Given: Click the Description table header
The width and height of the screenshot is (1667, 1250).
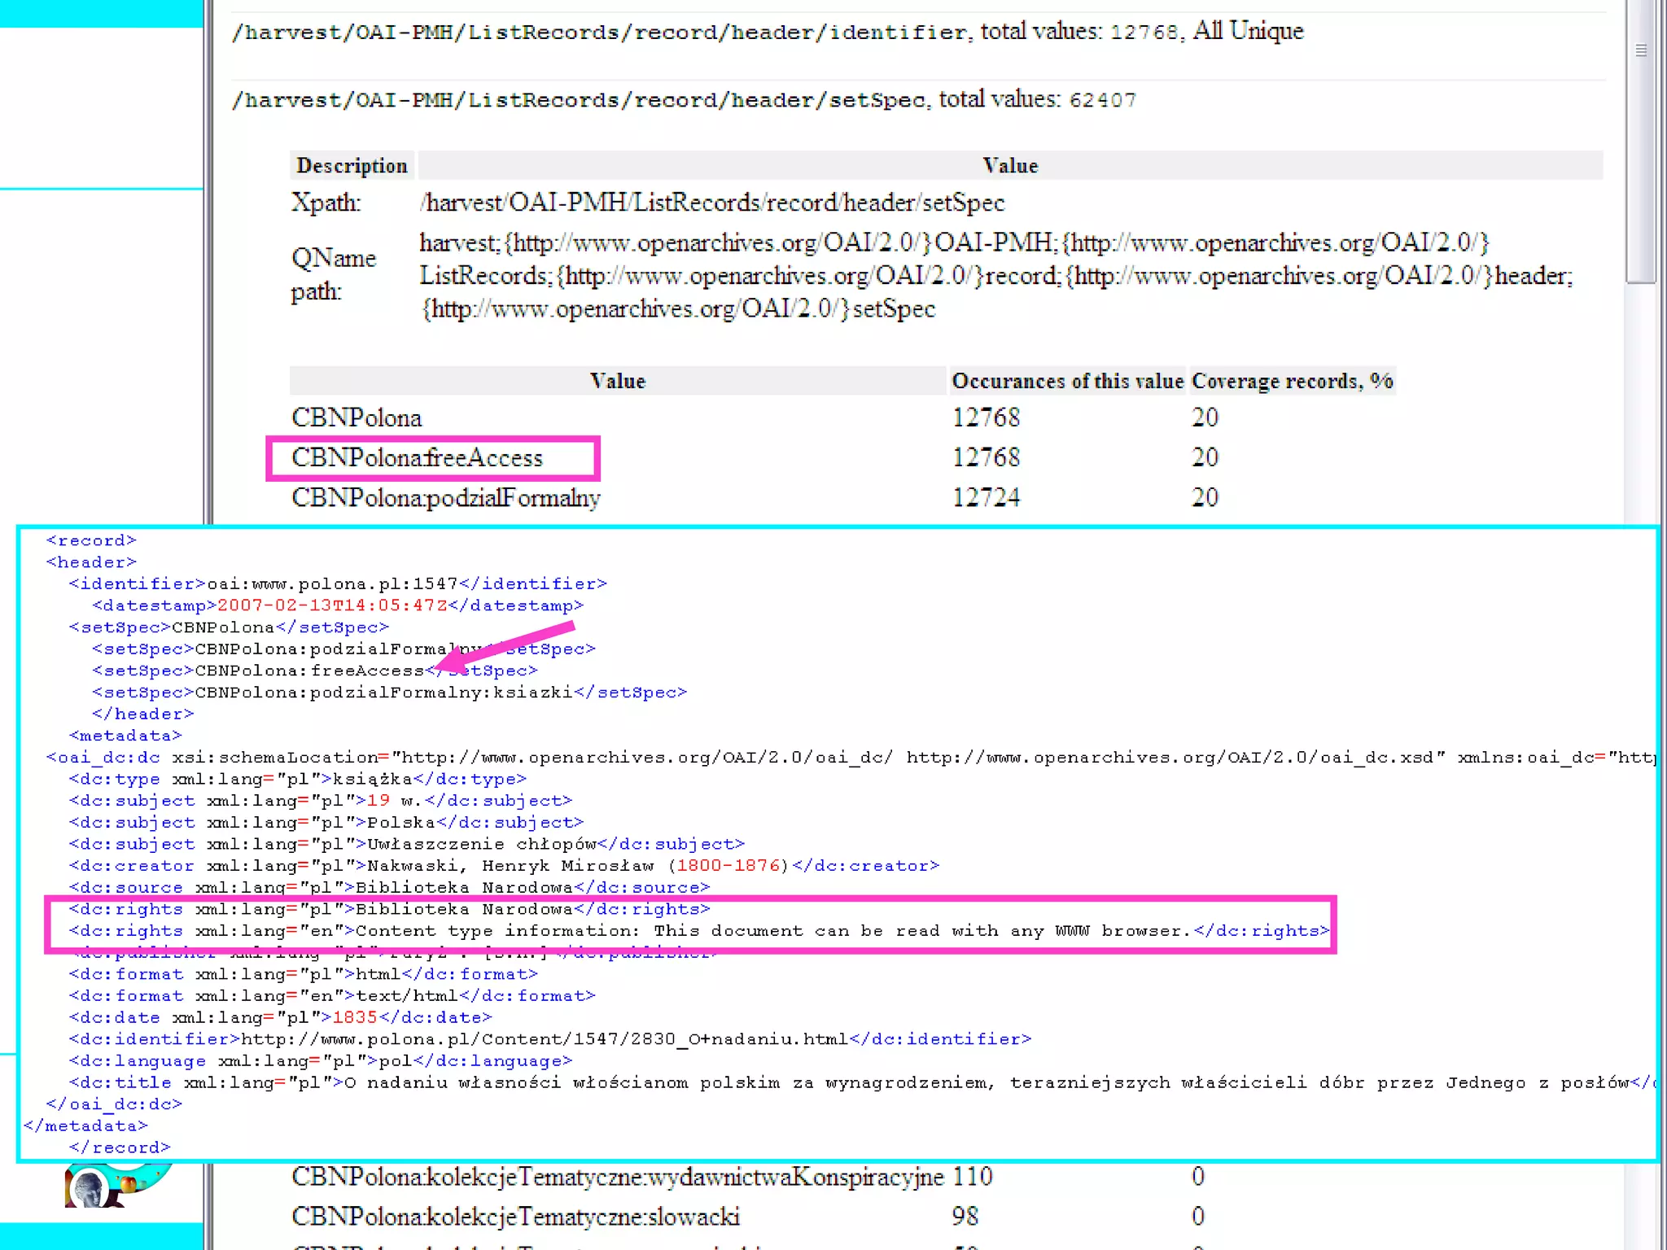Looking at the screenshot, I should coord(352,166).
